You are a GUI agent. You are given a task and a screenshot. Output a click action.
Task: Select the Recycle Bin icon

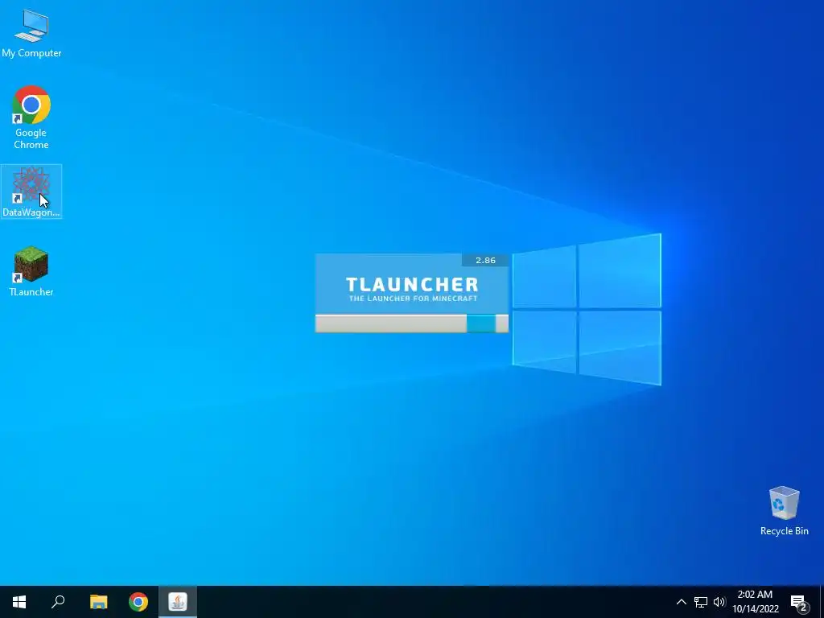[x=784, y=511]
